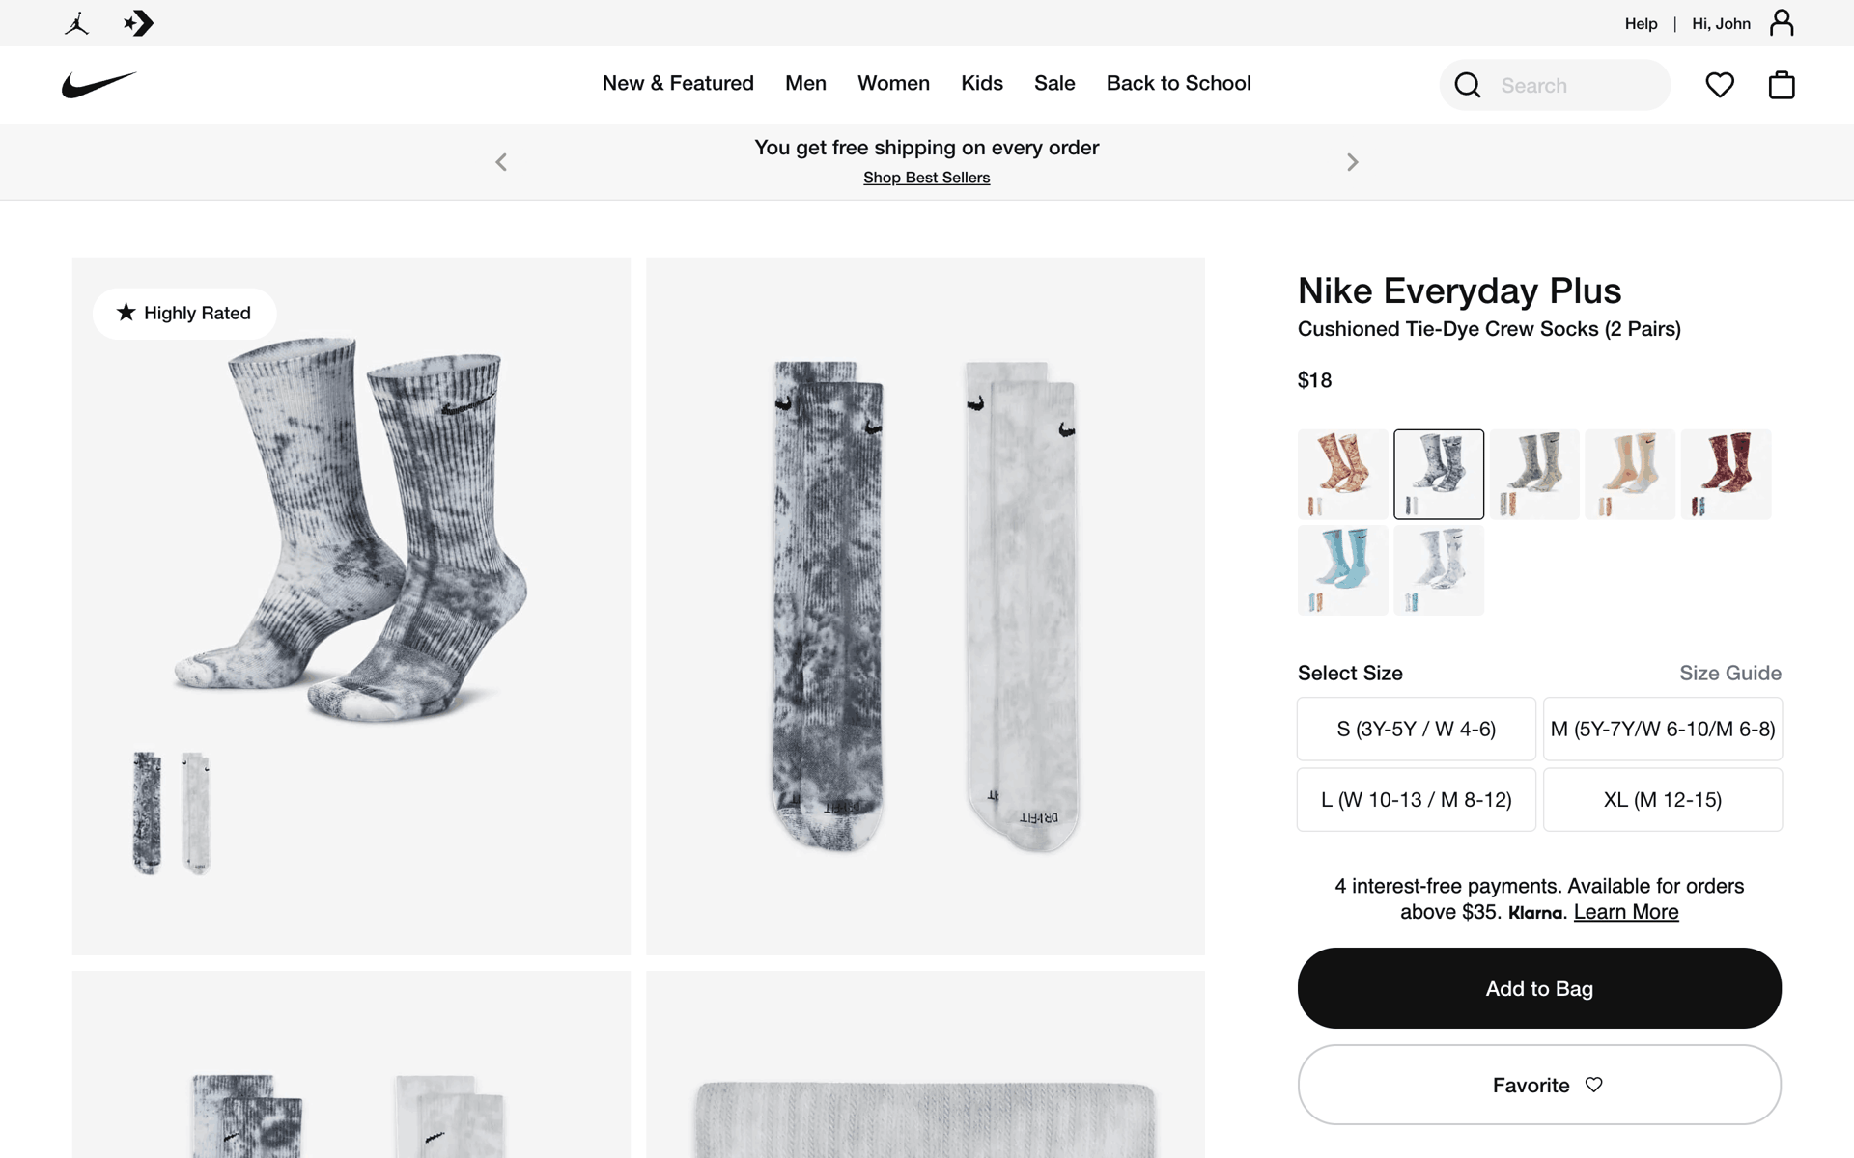
Task: Click the Hi, John account link
Action: point(1721,23)
